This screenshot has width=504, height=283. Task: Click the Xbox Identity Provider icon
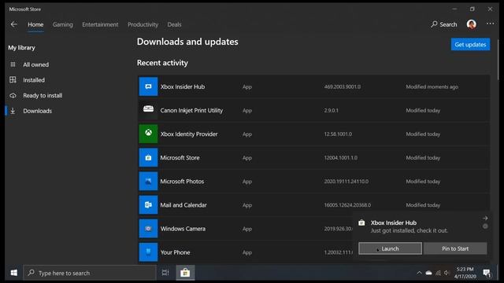click(x=148, y=134)
